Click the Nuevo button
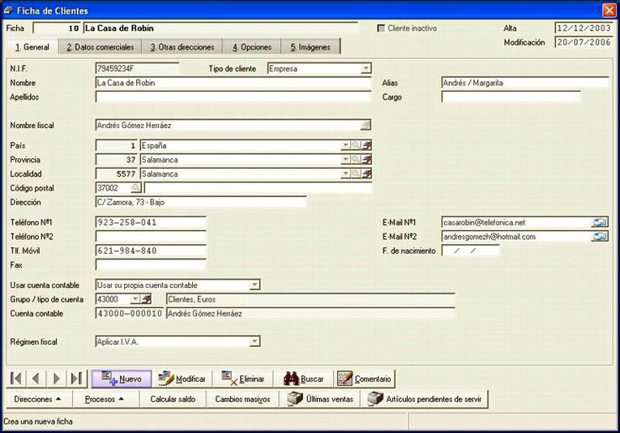Screen dimensions: 620x433 pos(122,379)
